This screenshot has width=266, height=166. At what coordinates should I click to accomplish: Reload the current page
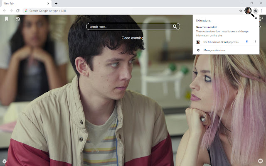[x=18, y=11]
